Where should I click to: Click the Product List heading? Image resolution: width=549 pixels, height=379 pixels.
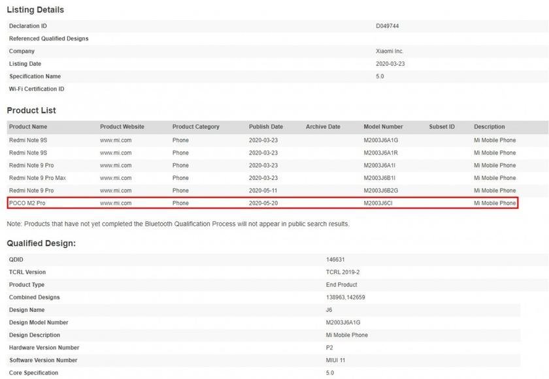pyautogui.click(x=31, y=110)
